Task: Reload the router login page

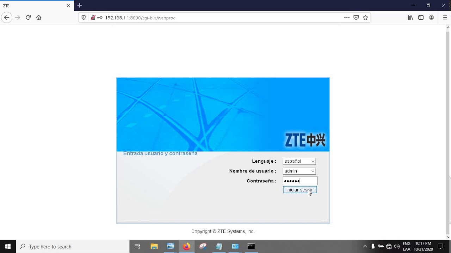Action: tap(28, 18)
